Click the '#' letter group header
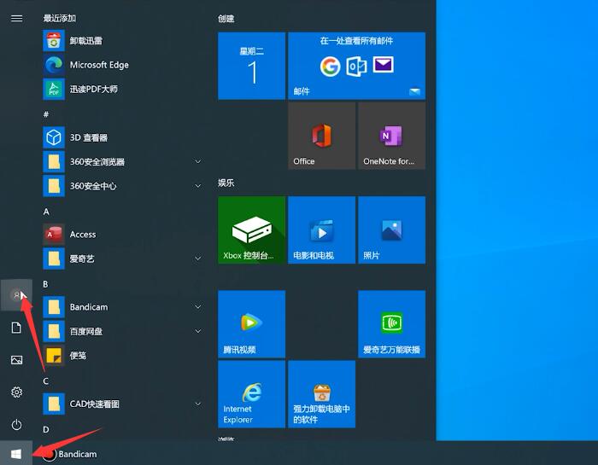The image size is (598, 465). tap(46, 114)
